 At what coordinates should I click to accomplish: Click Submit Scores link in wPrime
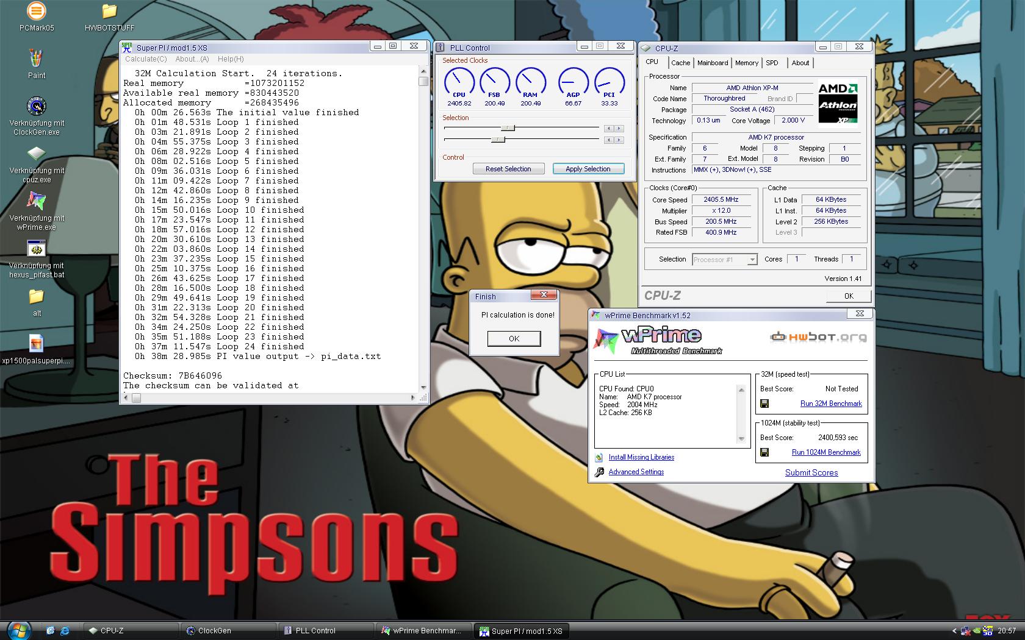[x=811, y=472]
